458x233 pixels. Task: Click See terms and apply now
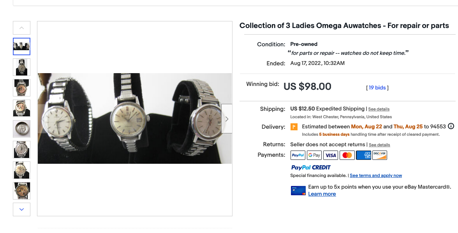pos(376,176)
